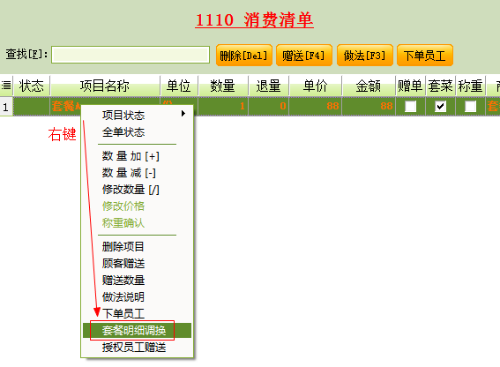Choose 套餐明细调换 menu item
500x367 pixels.
pyautogui.click(x=137, y=330)
